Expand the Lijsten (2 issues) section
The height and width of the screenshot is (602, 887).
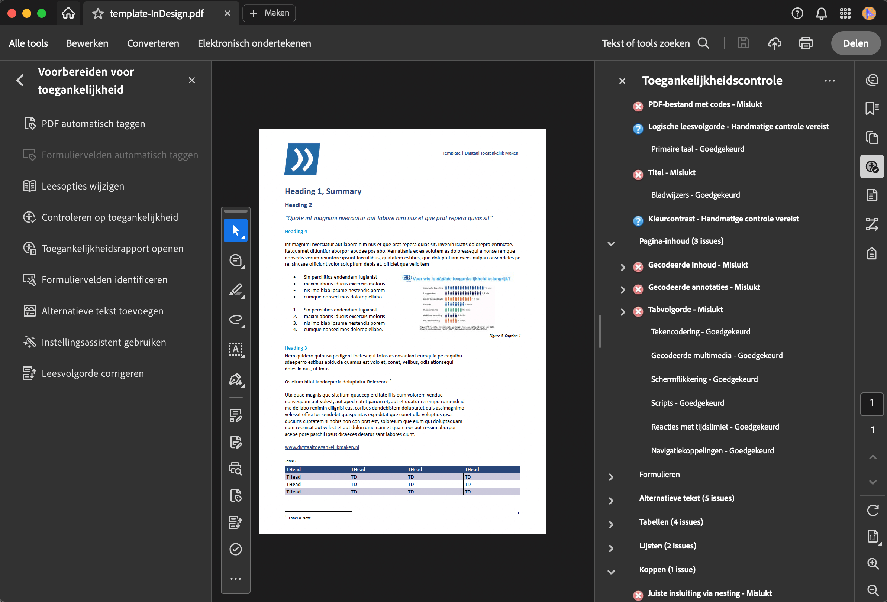coord(611,548)
